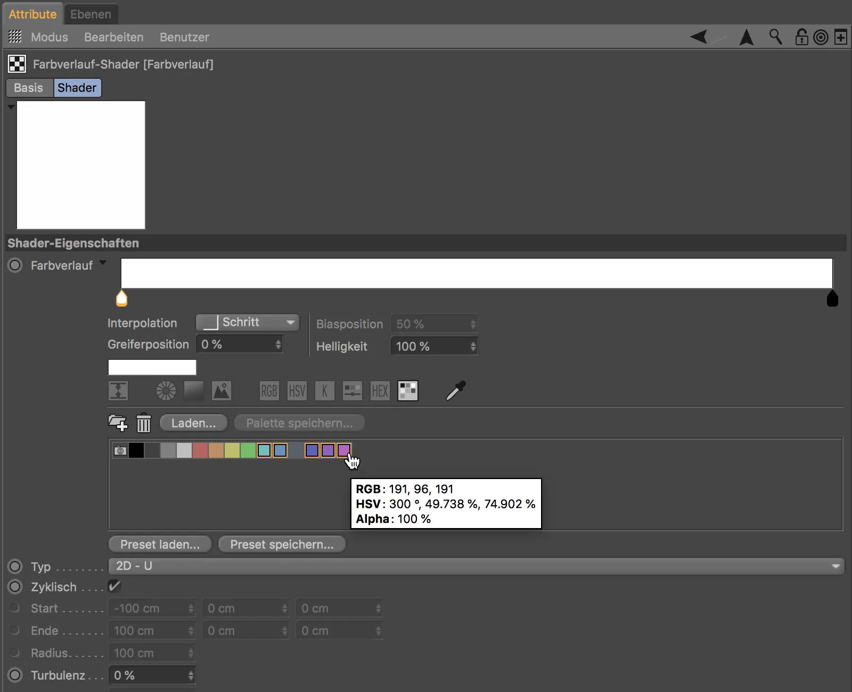This screenshot has height=692, width=852.
Task: Pick the eyedropper color picker
Action: (x=456, y=391)
